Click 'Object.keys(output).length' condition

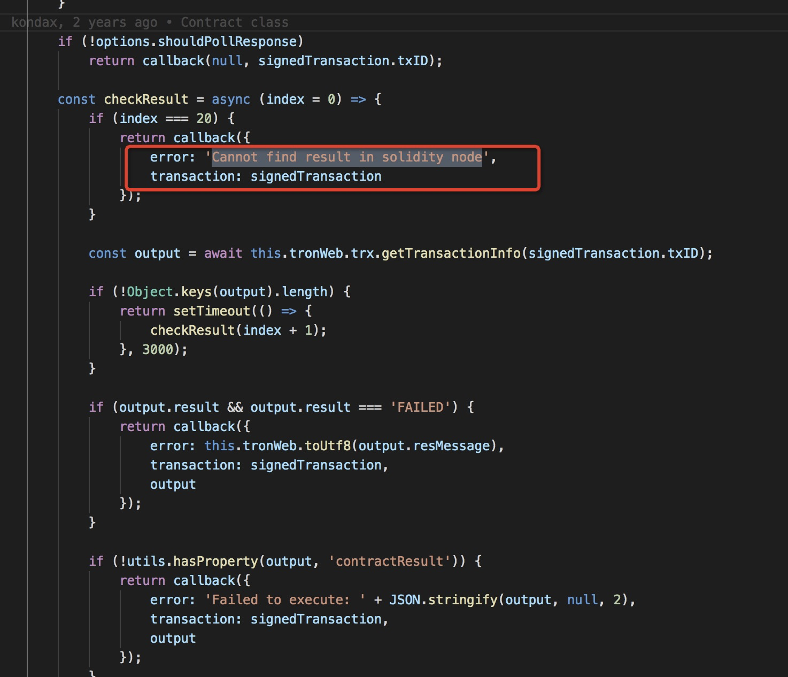pos(227,292)
